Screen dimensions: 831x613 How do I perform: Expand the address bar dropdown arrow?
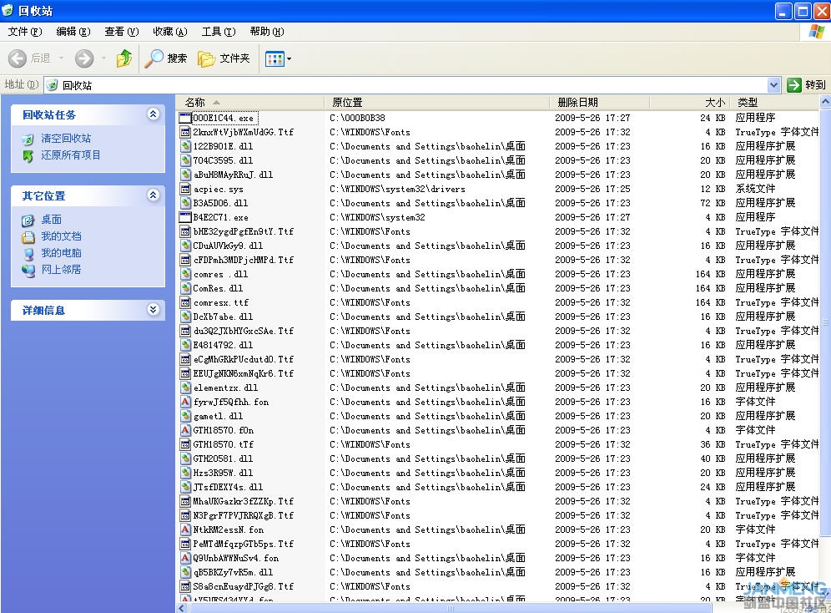pyautogui.click(x=773, y=84)
